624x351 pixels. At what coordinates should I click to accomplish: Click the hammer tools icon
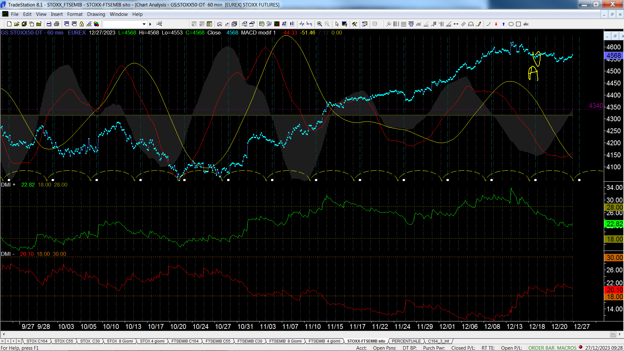pyautogui.click(x=355, y=24)
